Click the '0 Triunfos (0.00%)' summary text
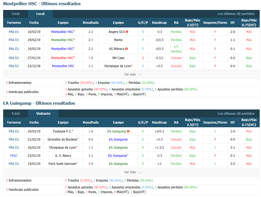Screen dimensions: 261x197 [x=78, y=180]
